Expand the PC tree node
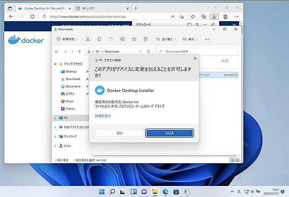The height and width of the screenshot is (197, 289). (x=55, y=118)
